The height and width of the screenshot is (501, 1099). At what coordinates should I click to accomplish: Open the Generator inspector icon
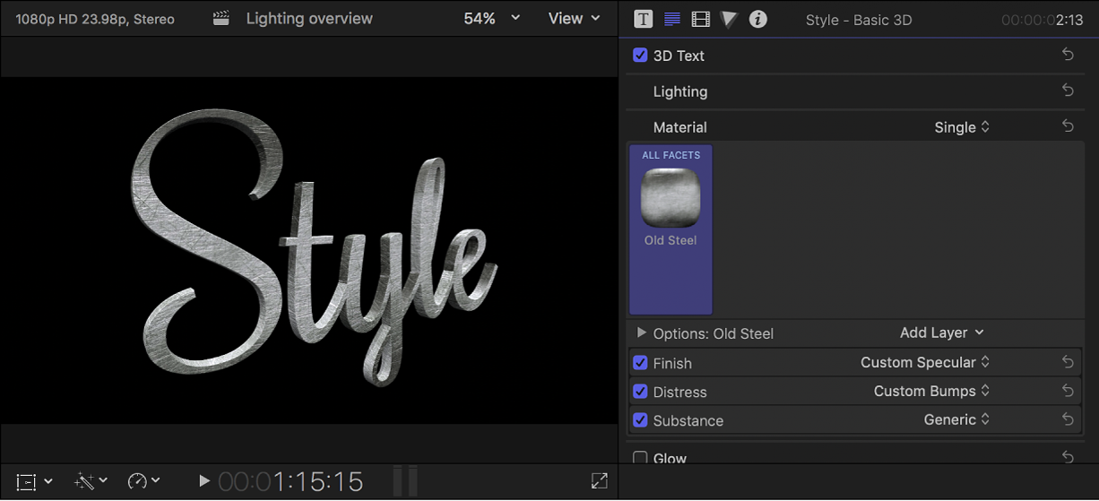[x=729, y=19]
